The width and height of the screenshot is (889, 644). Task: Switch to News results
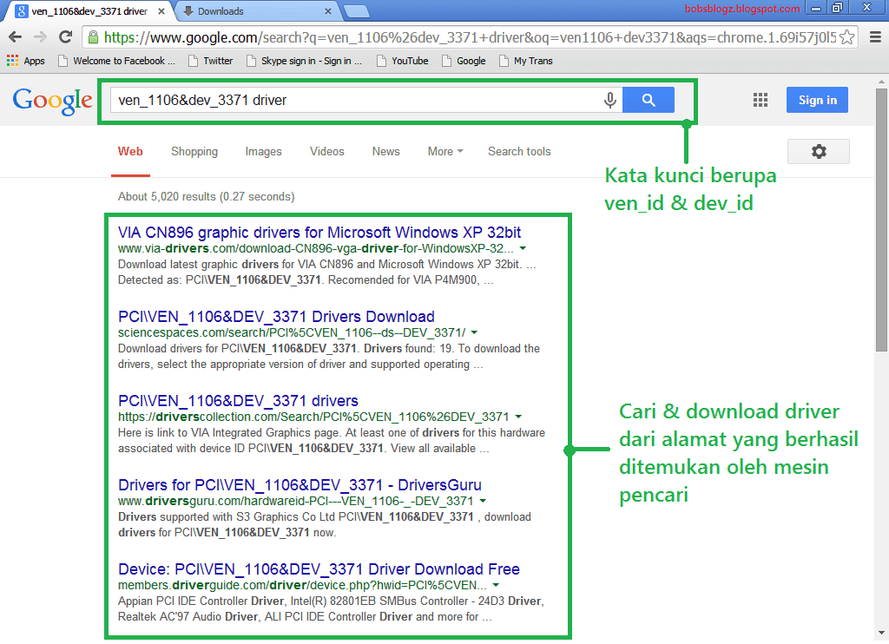386,151
